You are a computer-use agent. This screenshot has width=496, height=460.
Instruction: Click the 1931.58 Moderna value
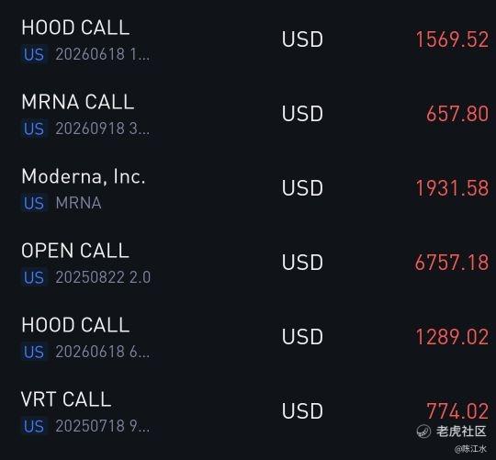click(452, 188)
